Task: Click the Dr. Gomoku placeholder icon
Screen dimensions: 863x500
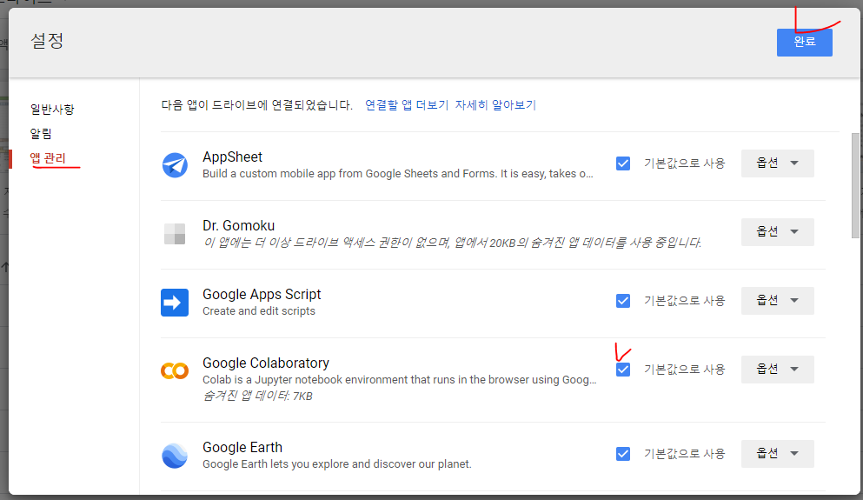Action: tap(175, 234)
